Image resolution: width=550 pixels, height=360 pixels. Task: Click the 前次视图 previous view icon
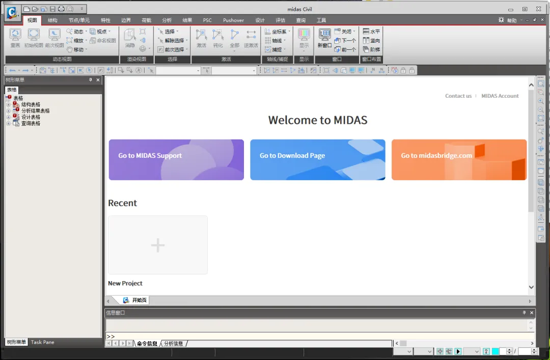[54, 38]
